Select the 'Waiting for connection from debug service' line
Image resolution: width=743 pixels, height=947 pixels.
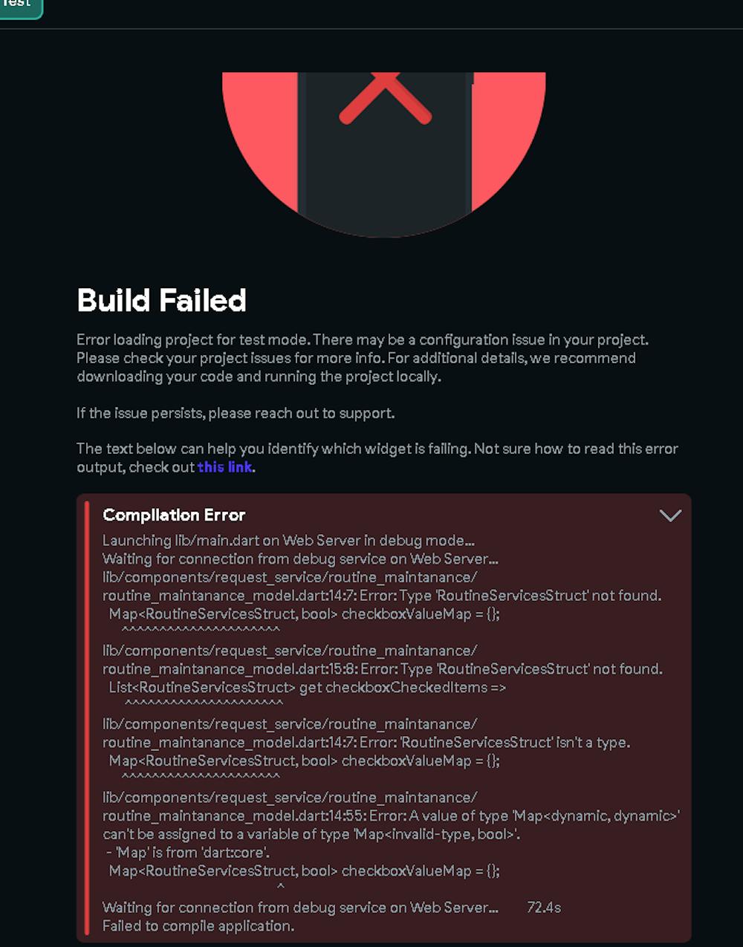[301, 559]
